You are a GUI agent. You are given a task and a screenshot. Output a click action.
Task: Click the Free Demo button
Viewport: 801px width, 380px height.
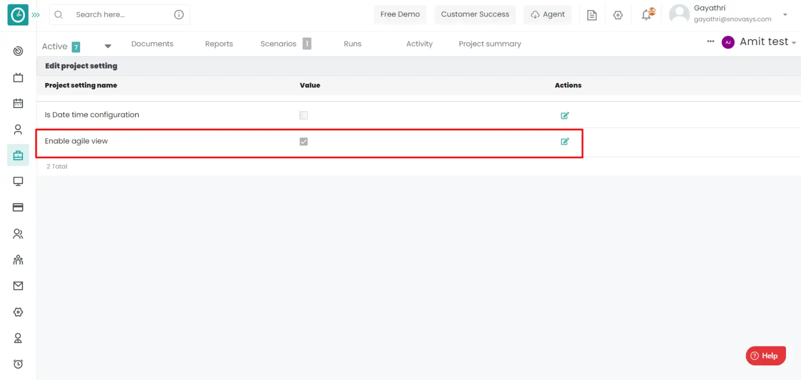[x=400, y=14]
